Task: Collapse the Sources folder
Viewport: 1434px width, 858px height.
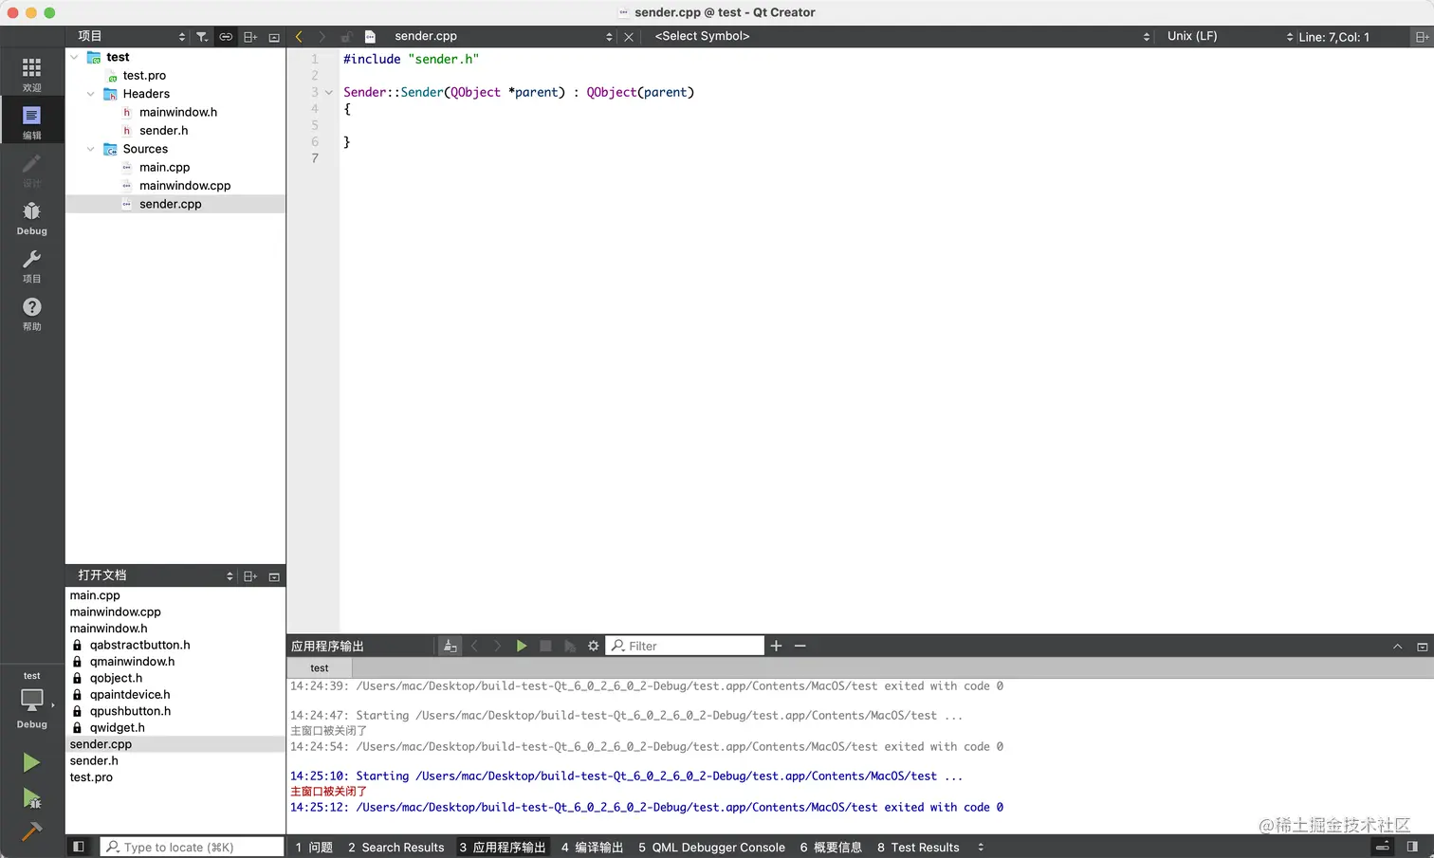Action: point(90,149)
